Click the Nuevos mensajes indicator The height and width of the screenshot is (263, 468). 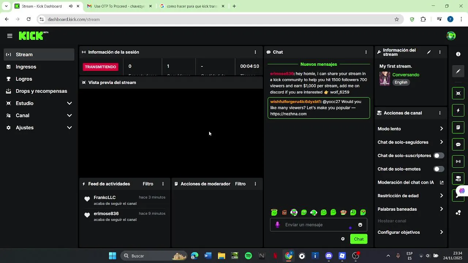pyautogui.click(x=318, y=64)
